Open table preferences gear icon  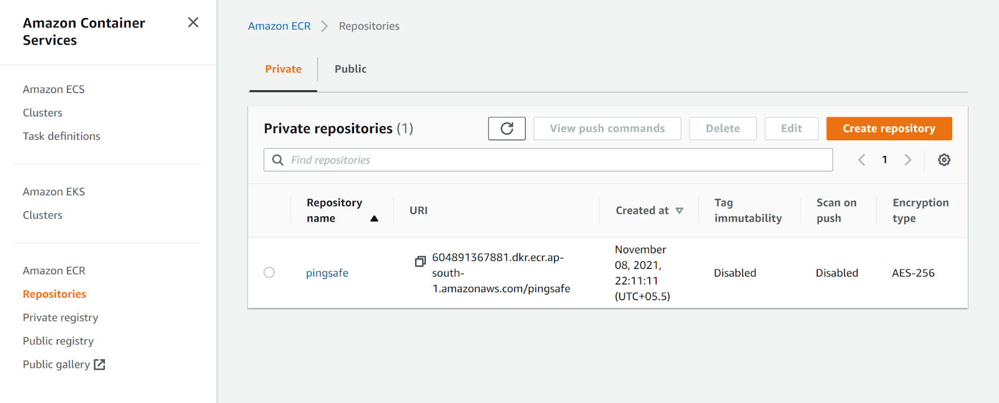coord(944,160)
